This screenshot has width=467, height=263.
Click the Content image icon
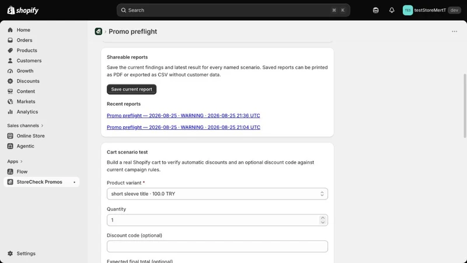tap(10, 91)
